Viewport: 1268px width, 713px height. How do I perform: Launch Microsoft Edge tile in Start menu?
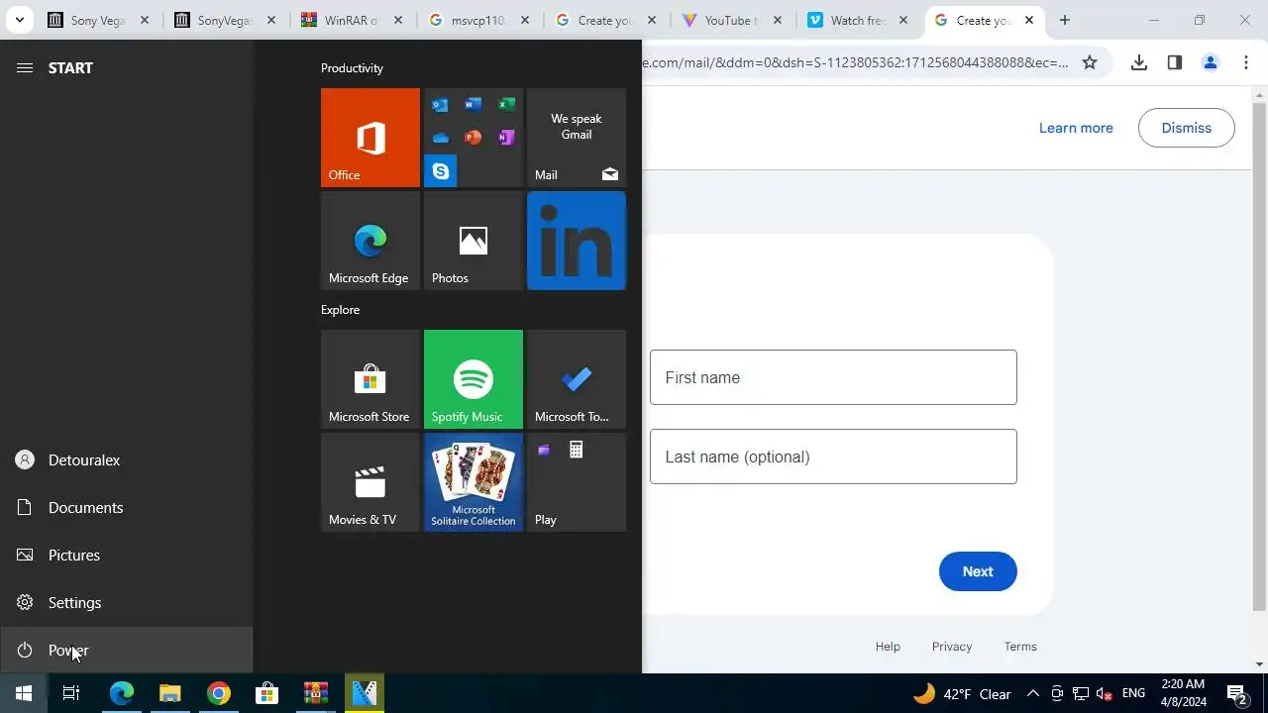[x=370, y=241]
